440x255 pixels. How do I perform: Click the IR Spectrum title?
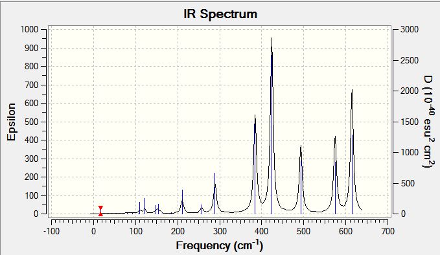(220, 14)
